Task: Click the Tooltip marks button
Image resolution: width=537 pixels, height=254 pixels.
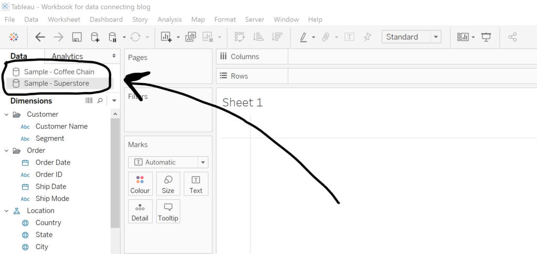Action: pos(168,211)
